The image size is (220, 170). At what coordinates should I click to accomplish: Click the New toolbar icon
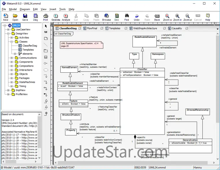(5, 17)
